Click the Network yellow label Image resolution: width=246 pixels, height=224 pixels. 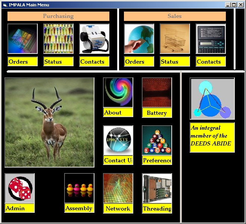pos(118,208)
